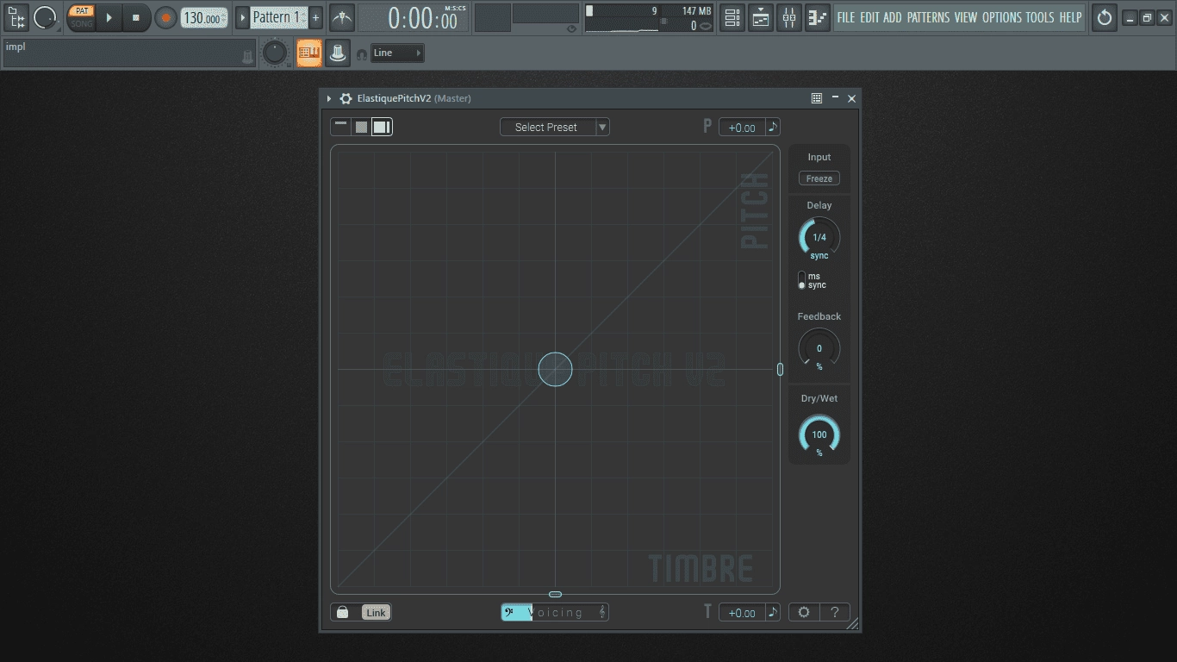This screenshot has width=1177, height=662.
Task: Click the Dry/Wet 100% knob
Action: tap(819, 434)
